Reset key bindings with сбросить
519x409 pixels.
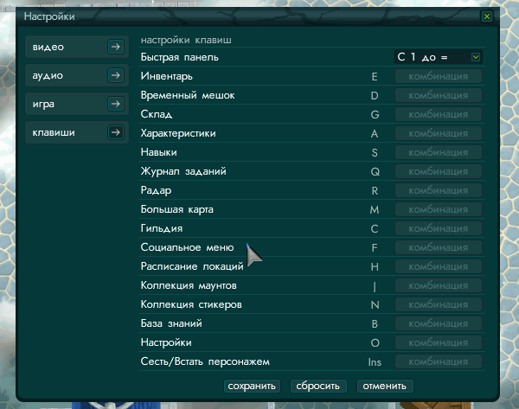[318, 386]
